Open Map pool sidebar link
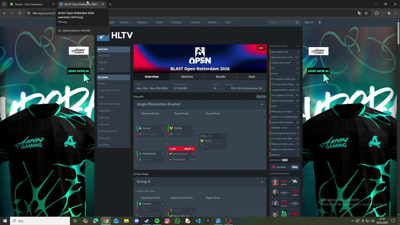The width and height of the screenshot is (400, 225). click(104, 138)
